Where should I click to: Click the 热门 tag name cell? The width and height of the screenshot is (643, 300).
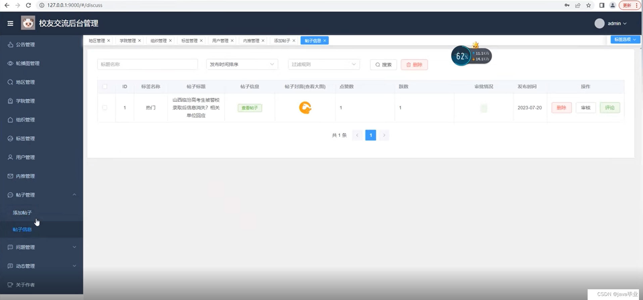(151, 108)
